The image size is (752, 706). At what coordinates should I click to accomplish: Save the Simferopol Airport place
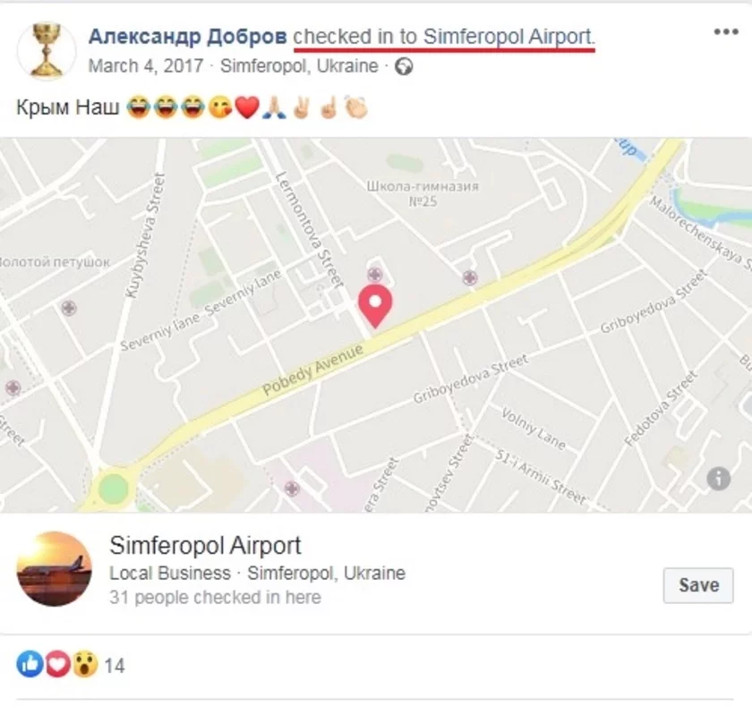pyautogui.click(x=698, y=585)
